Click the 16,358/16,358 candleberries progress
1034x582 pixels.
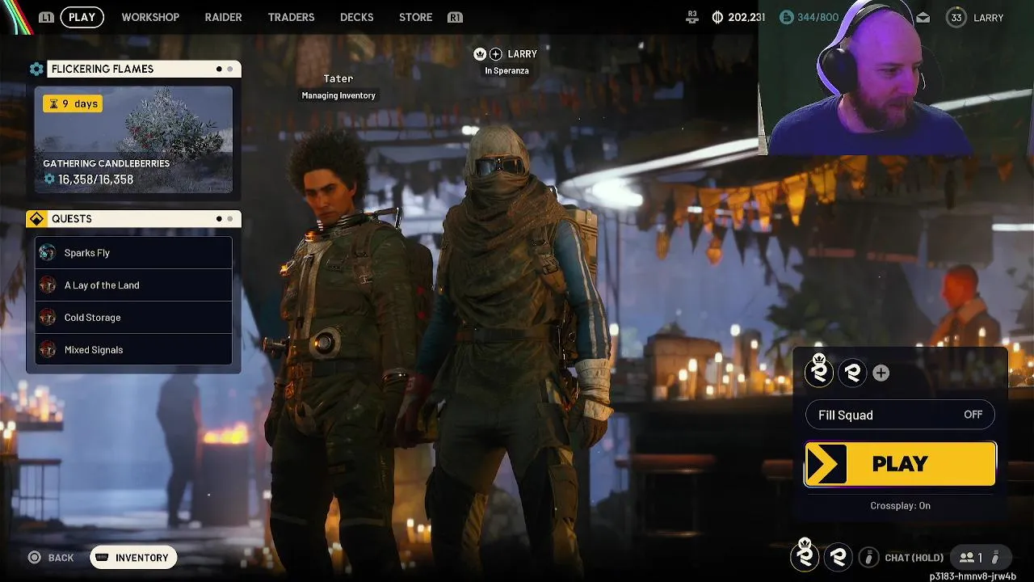[88, 179]
